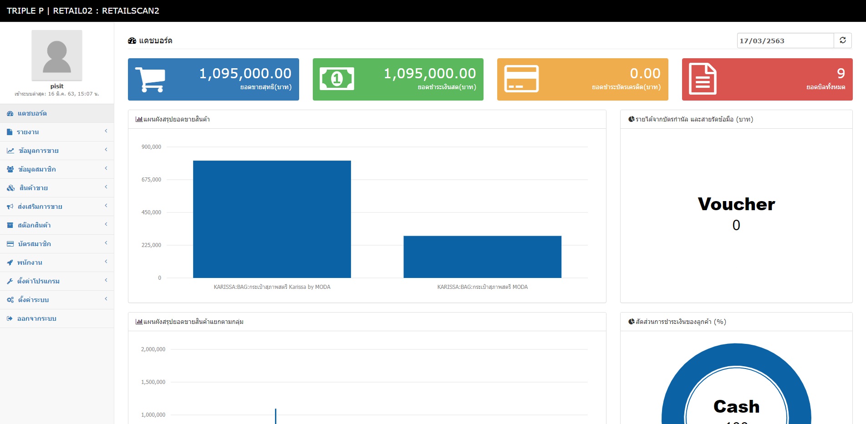Screen dimensions: 866x424
Task: Click the credit card icon in orange card
Action: 521,79
